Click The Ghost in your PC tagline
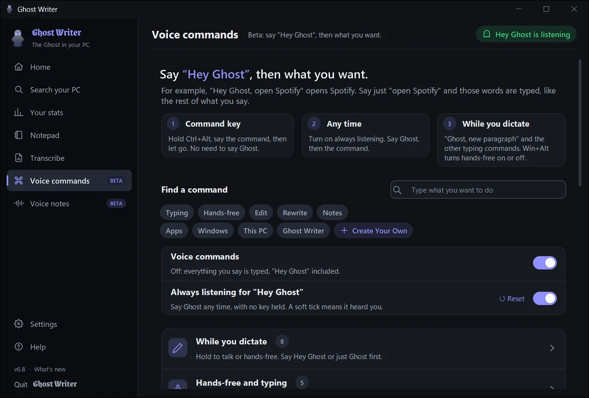The width and height of the screenshot is (589, 398). click(61, 45)
